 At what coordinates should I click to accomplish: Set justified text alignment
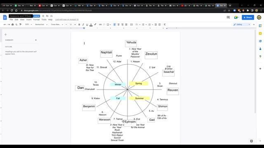point(126,25)
